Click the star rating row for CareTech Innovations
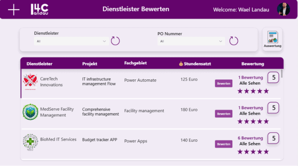The width and height of the screenshot is (298, 166). [x=253, y=91]
